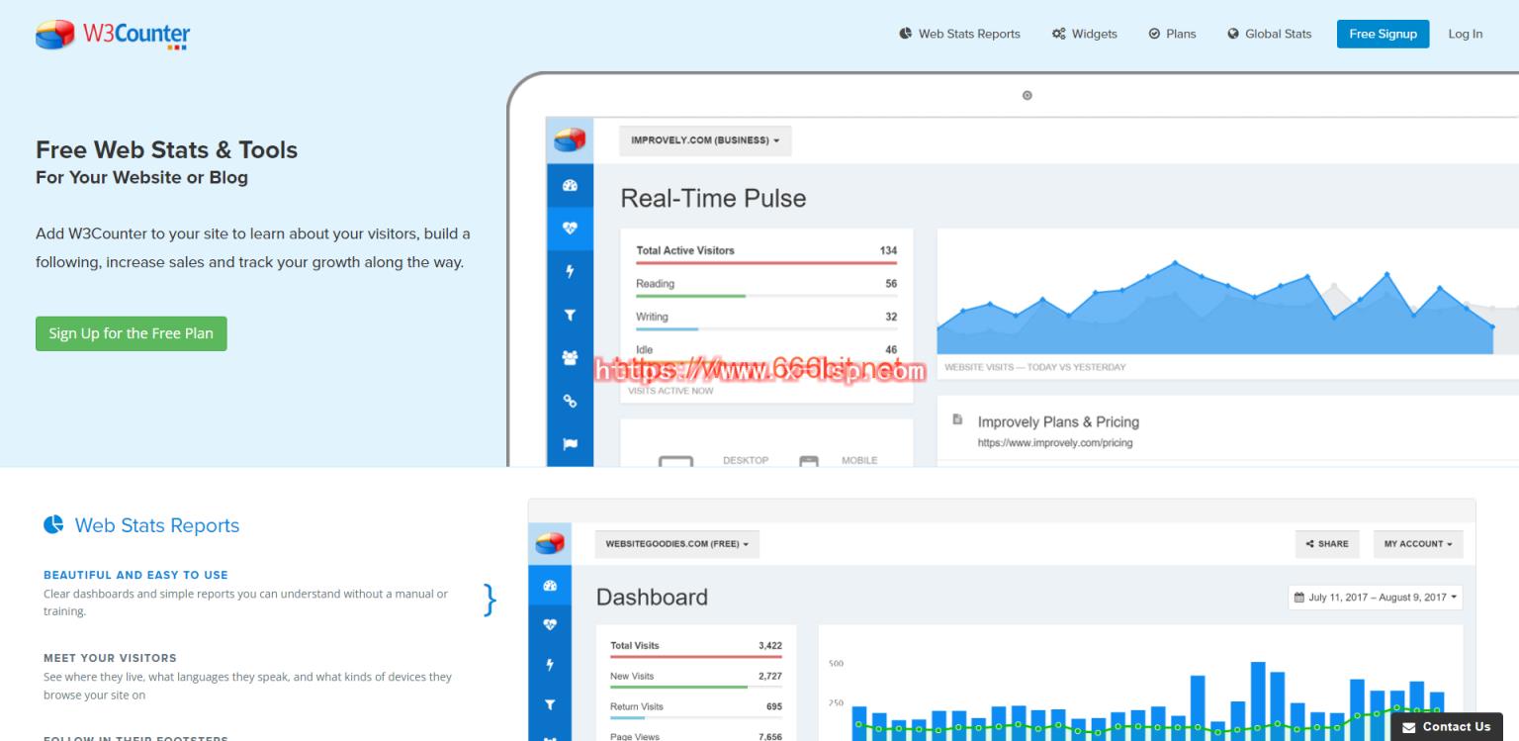
Task: Click the Page Views stat label
Action: click(635, 736)
